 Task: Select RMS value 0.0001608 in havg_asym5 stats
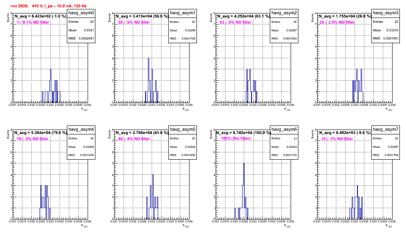[188, 155]
